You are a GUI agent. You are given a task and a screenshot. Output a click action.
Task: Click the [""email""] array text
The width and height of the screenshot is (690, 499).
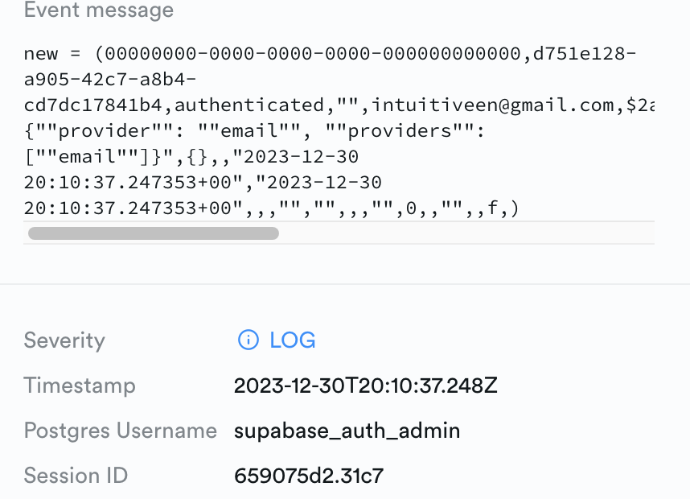click(88, 157)
